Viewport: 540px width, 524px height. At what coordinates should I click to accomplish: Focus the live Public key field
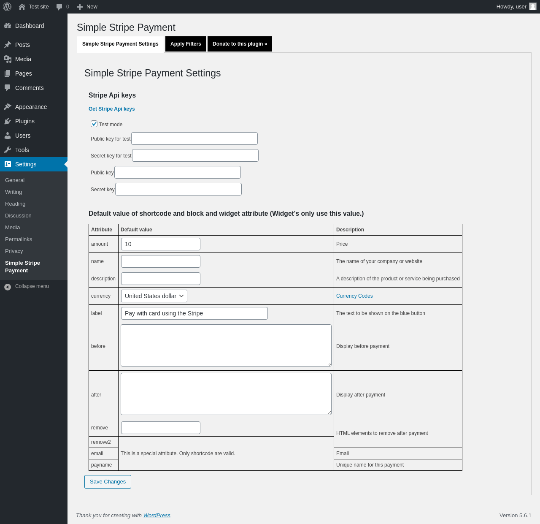[x=178, y=172]
